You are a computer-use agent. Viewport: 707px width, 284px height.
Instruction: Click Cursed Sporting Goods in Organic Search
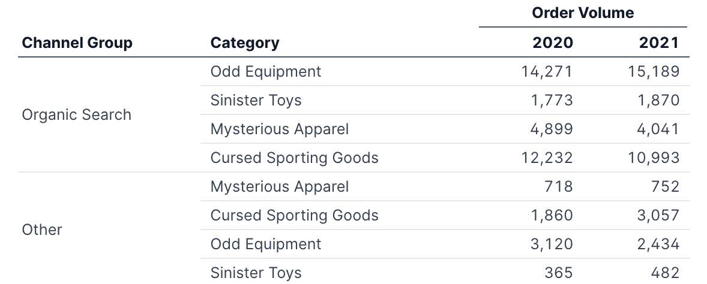[294, 158]
